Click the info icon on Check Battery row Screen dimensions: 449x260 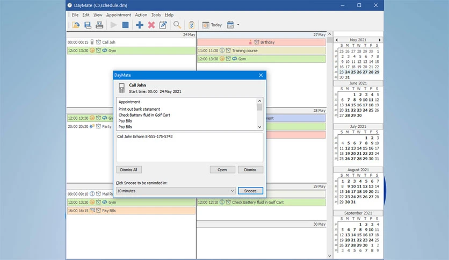222,202
